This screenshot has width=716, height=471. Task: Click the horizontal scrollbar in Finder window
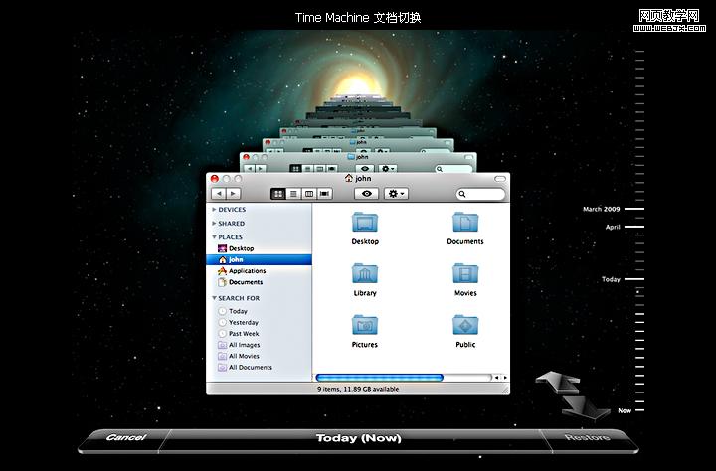coord(403,378)
